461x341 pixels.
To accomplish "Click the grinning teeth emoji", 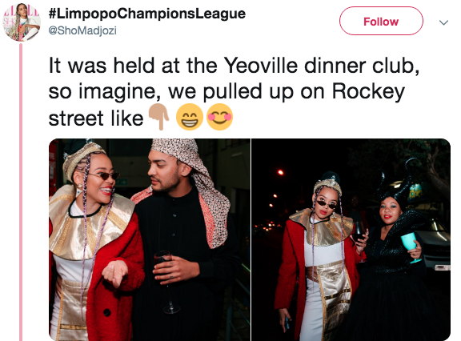I will tap(190, 117).
